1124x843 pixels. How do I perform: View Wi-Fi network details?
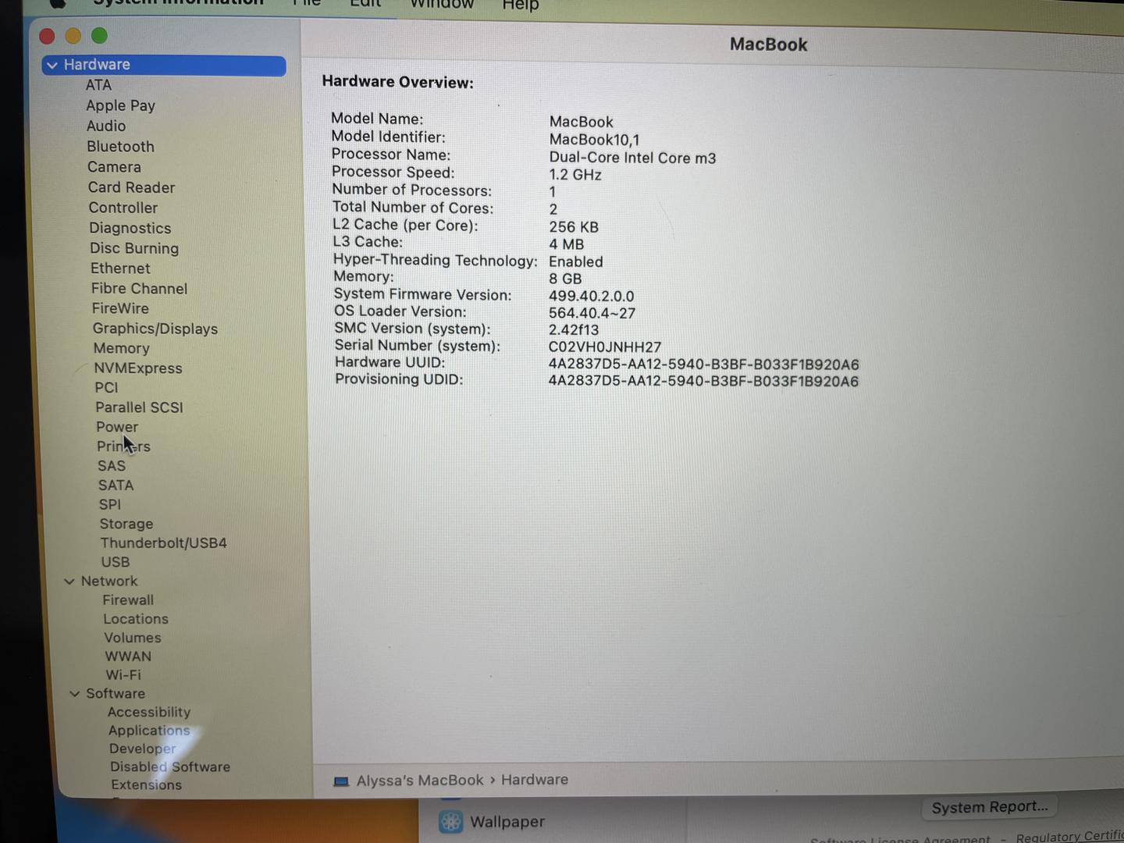point(123,675)
